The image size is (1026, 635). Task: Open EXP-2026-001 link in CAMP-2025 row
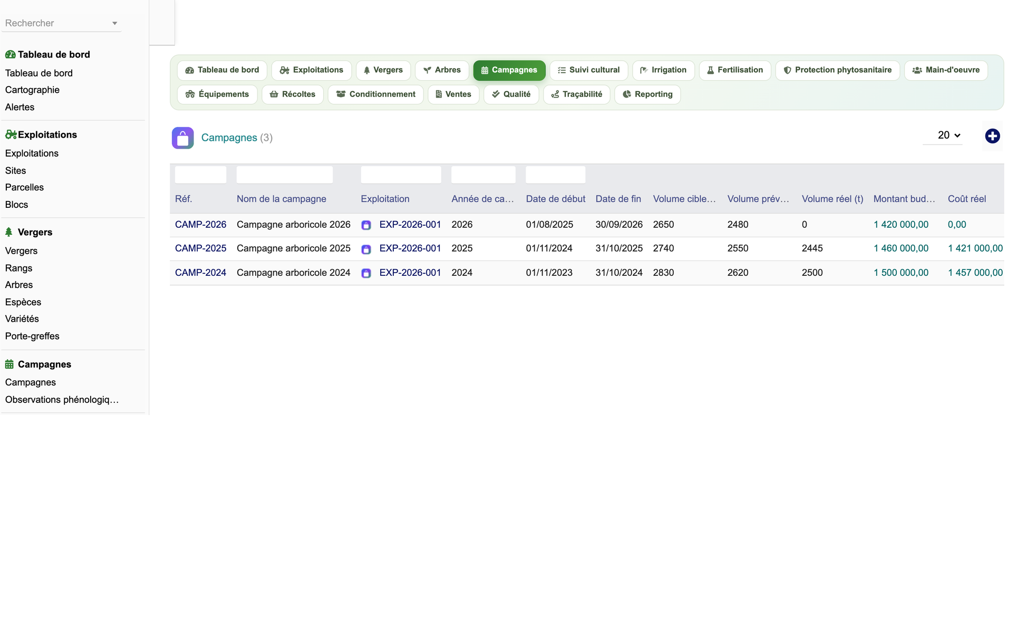pos(410,248)
